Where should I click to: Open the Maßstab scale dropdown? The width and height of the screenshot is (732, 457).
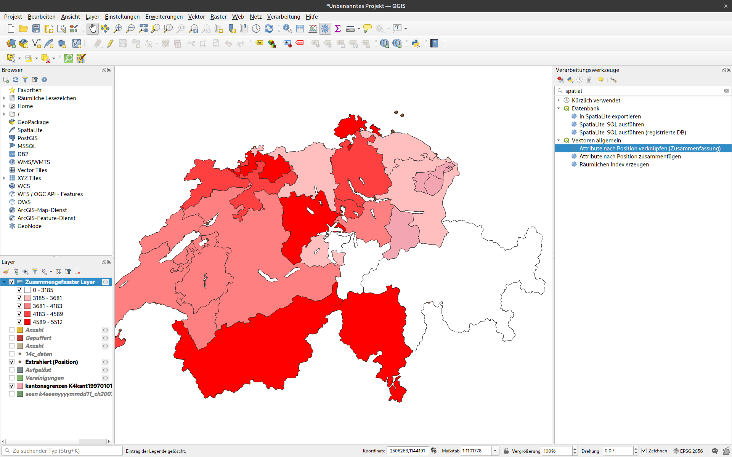pos(495,451)
